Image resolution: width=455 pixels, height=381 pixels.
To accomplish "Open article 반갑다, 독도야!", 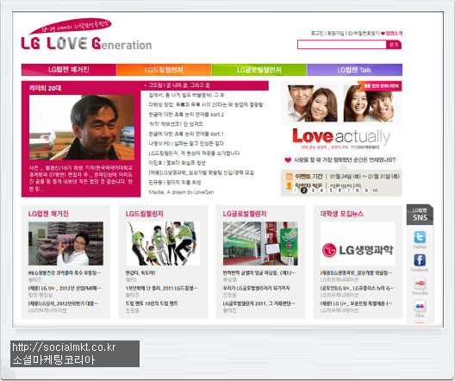I will (140, 273).
